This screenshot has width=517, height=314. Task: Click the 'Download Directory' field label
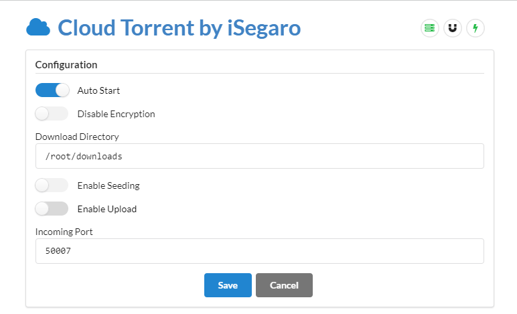pyautogui.click(x=77, y=137)
